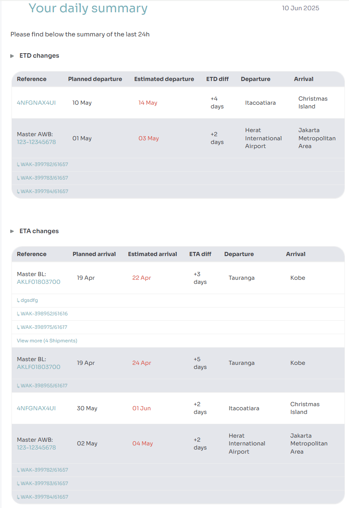Open Master AWB 123-12345678 in ETA table
The height and width of the screenshot is (508, 349).
tap(36, 447)
